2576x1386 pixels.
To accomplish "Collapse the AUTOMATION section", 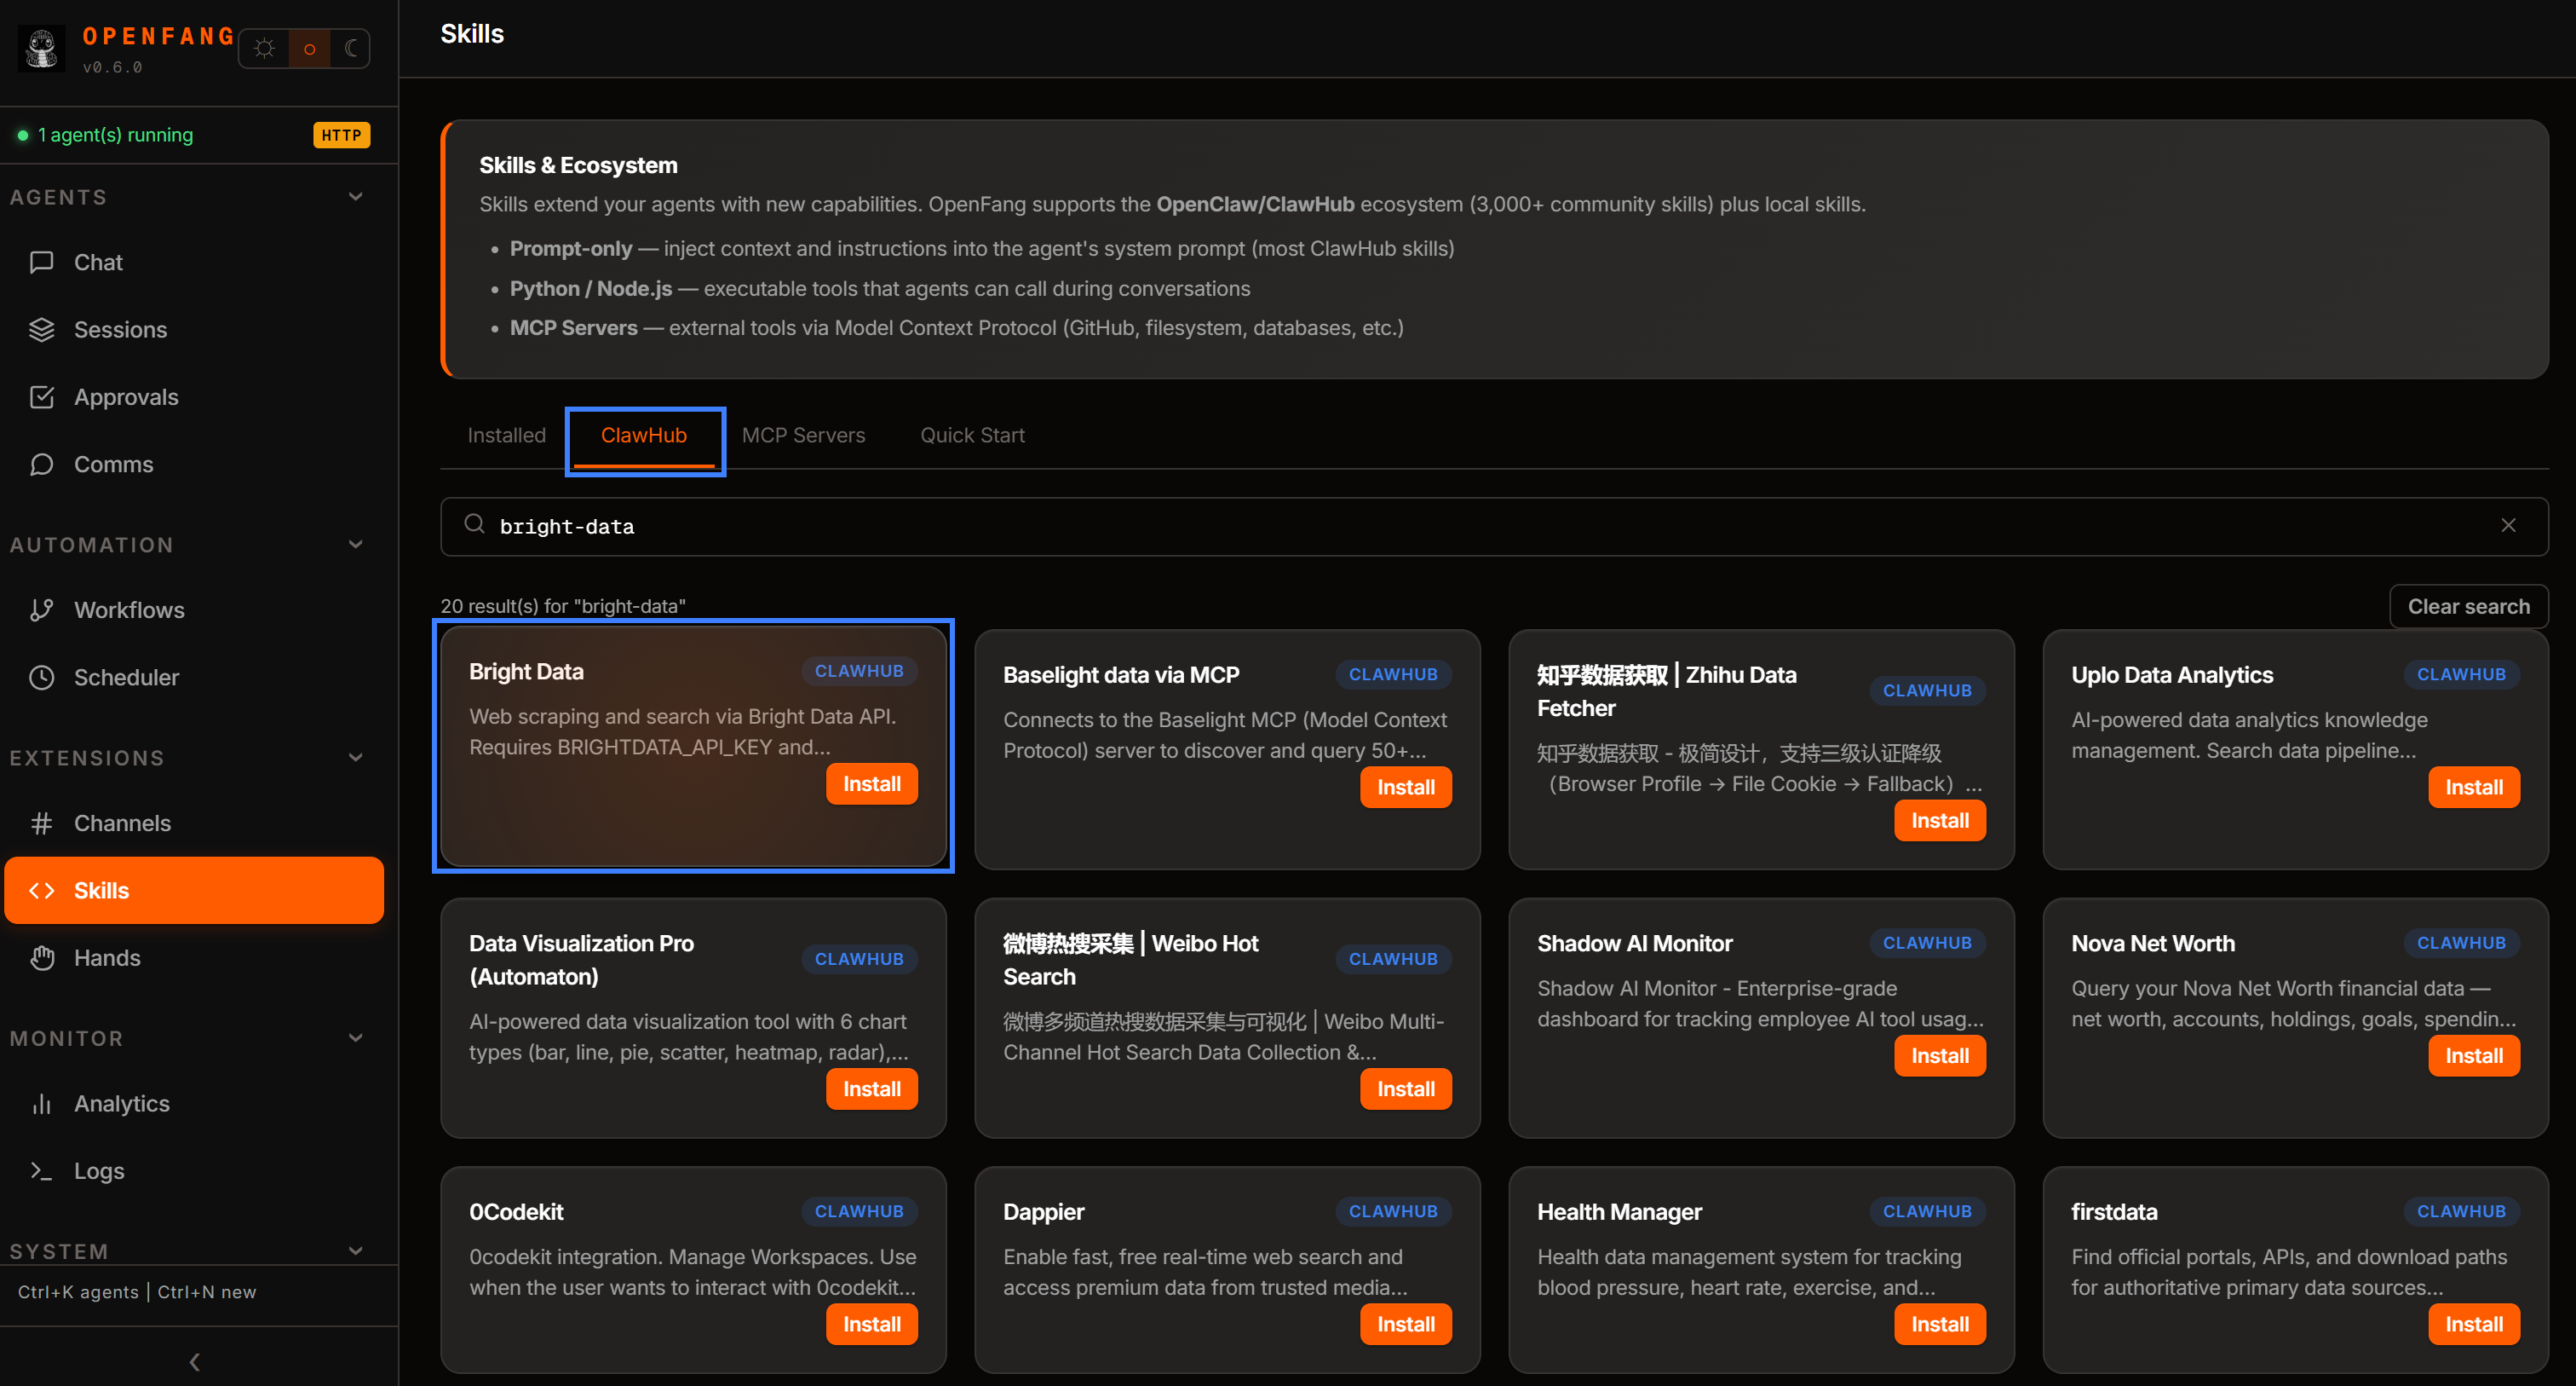I will click(355, 543).
